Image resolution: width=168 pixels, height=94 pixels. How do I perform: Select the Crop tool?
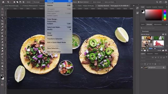[x=2, y=21]
